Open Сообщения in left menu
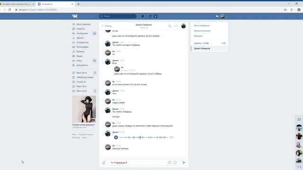The height and width of the screenshot is (170, 303). tap(82, 34)
